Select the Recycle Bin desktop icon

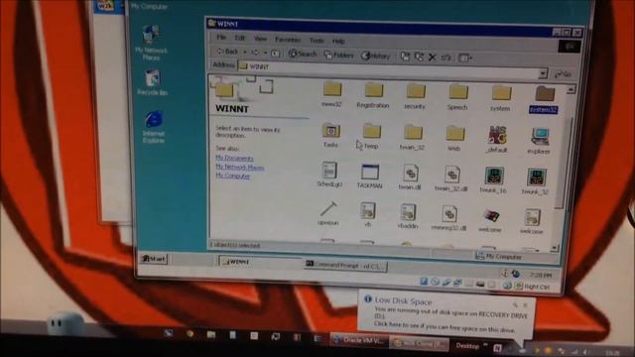[x=152, y=82]
